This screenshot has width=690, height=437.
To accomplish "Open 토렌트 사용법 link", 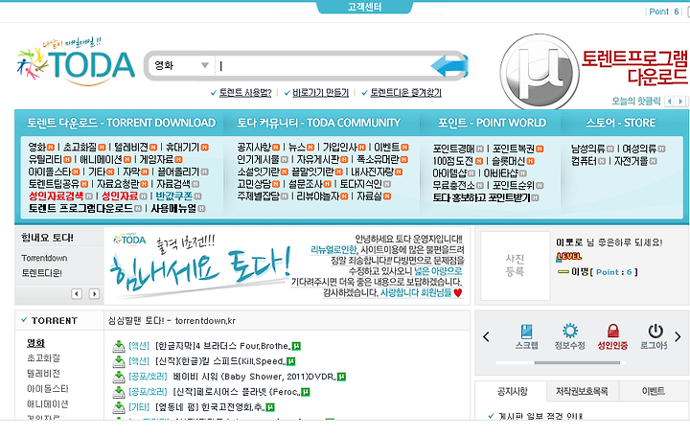I will click(245, 93).
